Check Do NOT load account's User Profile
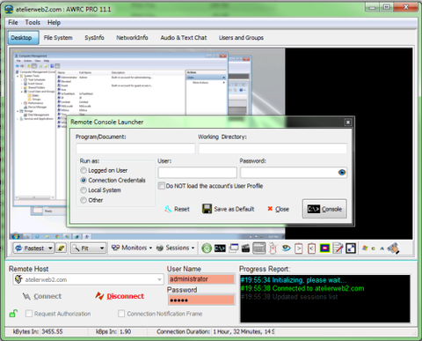Viewport: 422px width, 341px height. coord(162,186)
